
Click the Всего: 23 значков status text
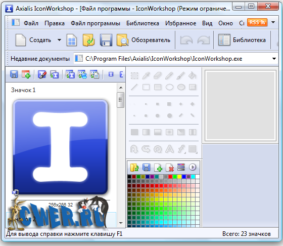247,234
